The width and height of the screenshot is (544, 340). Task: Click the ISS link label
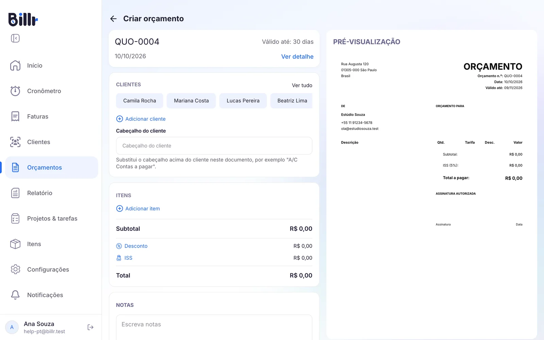[128, 258]
